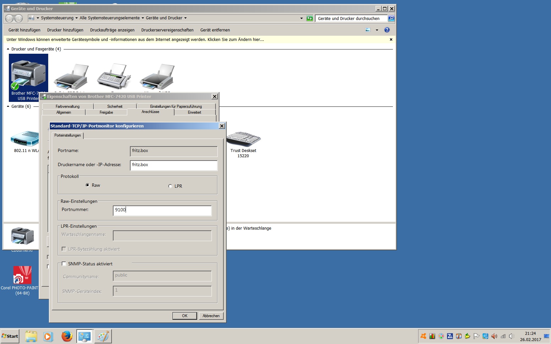Select the Porteinstellungen tab
This screenshot has height=344, width=551.
click(68, 135)
